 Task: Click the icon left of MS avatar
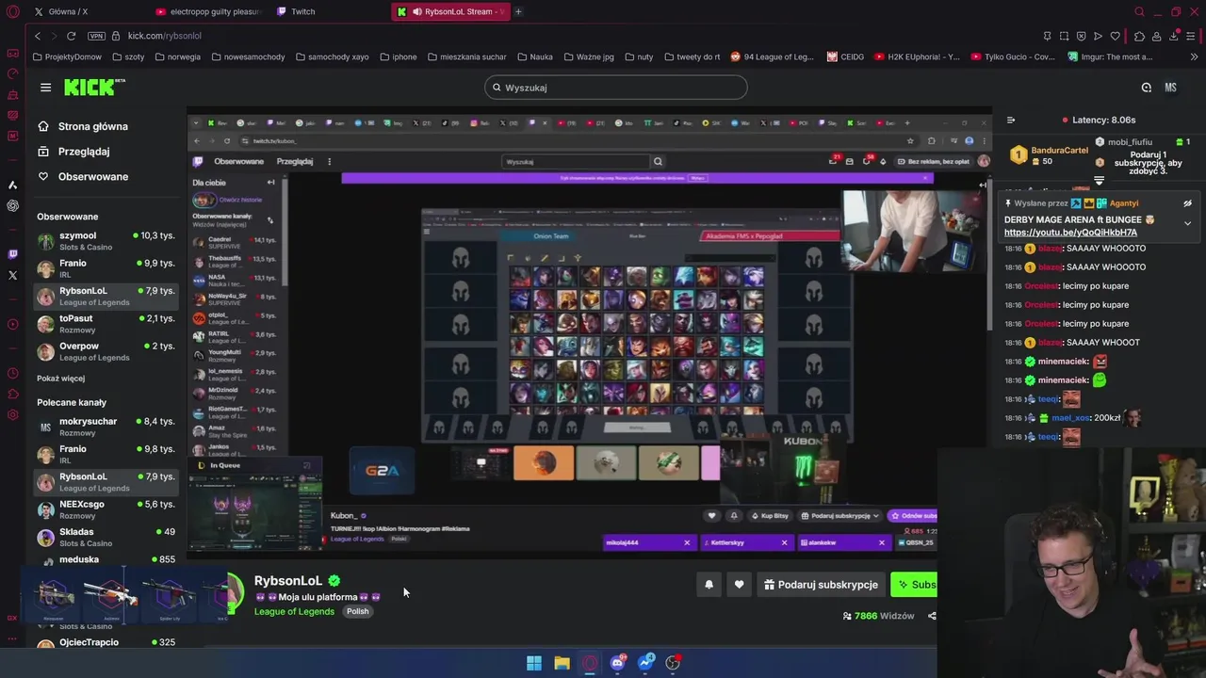[1146, 88]
